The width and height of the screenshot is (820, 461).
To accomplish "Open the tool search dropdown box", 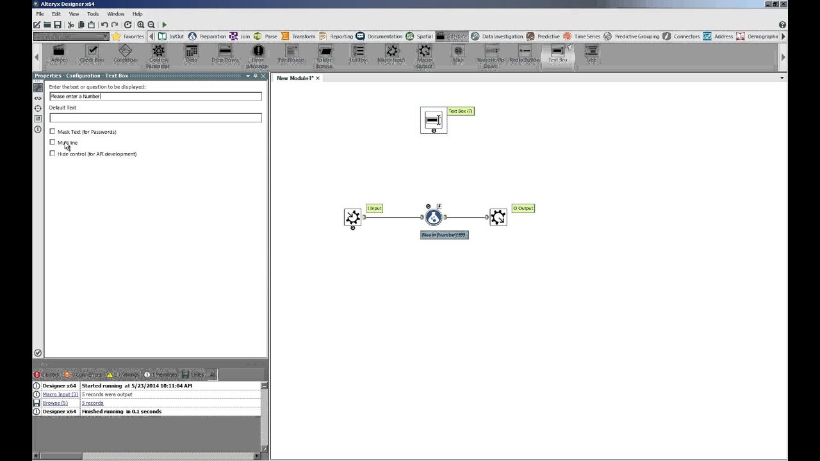I will [70, 36].
